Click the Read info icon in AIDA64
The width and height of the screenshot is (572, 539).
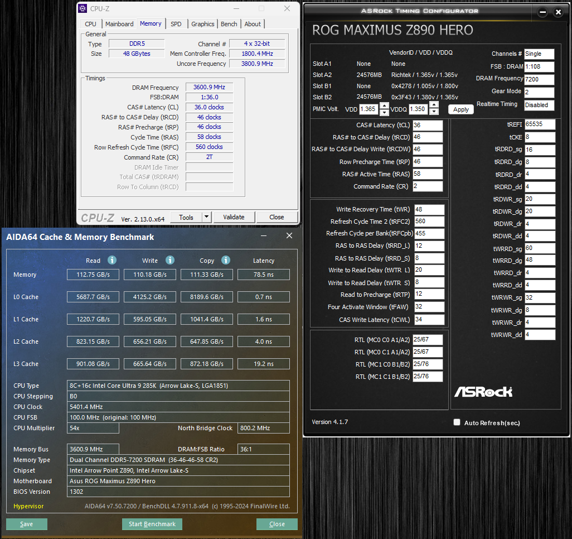coord(112,260)
